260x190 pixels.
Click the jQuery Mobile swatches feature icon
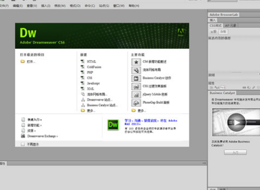tap(136, 94)
